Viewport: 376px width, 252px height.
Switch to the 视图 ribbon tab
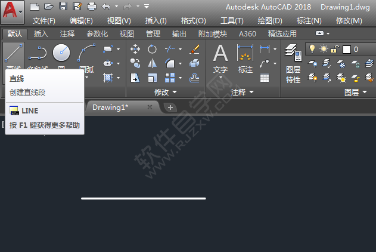tap(126, 34)
